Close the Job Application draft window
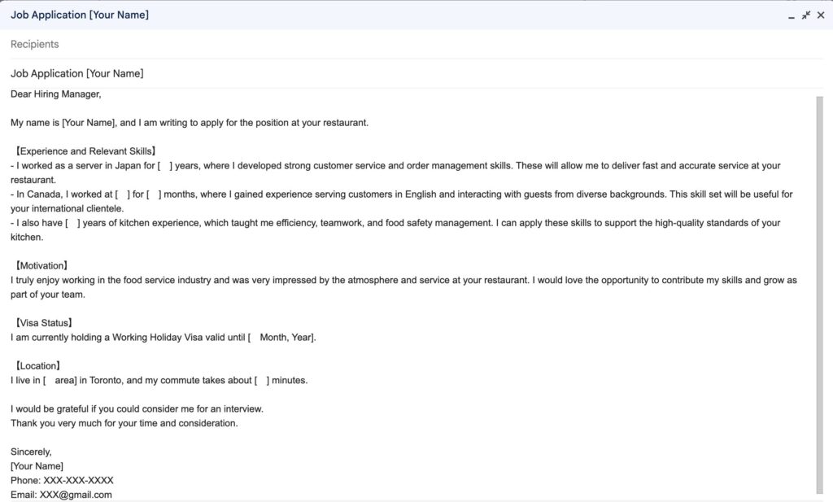The width and height of the screenshot is (833, 502). pyautogui.click(x=821, y=15)
